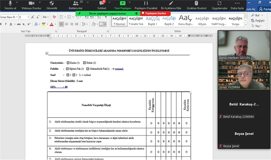The height and width of the screenshot is (160, 271).
Task: Open the Aa change case menu
Action: [x=46, y=17]
